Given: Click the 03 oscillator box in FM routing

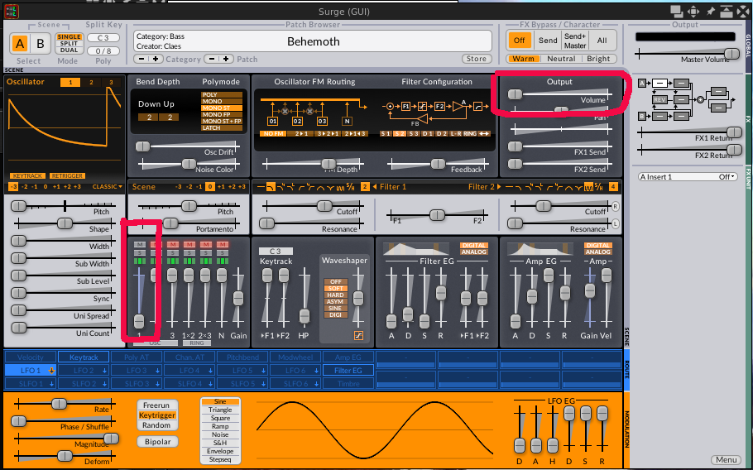Looking at the screenshot, I should tap(322, 121).
